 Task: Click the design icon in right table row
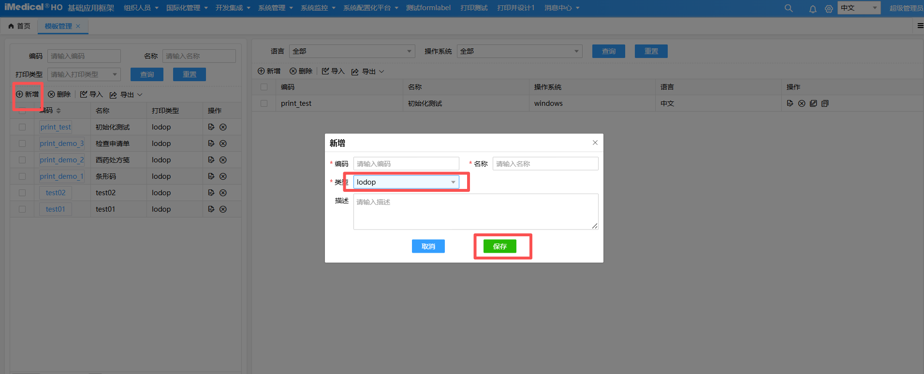tap(813, 103)
